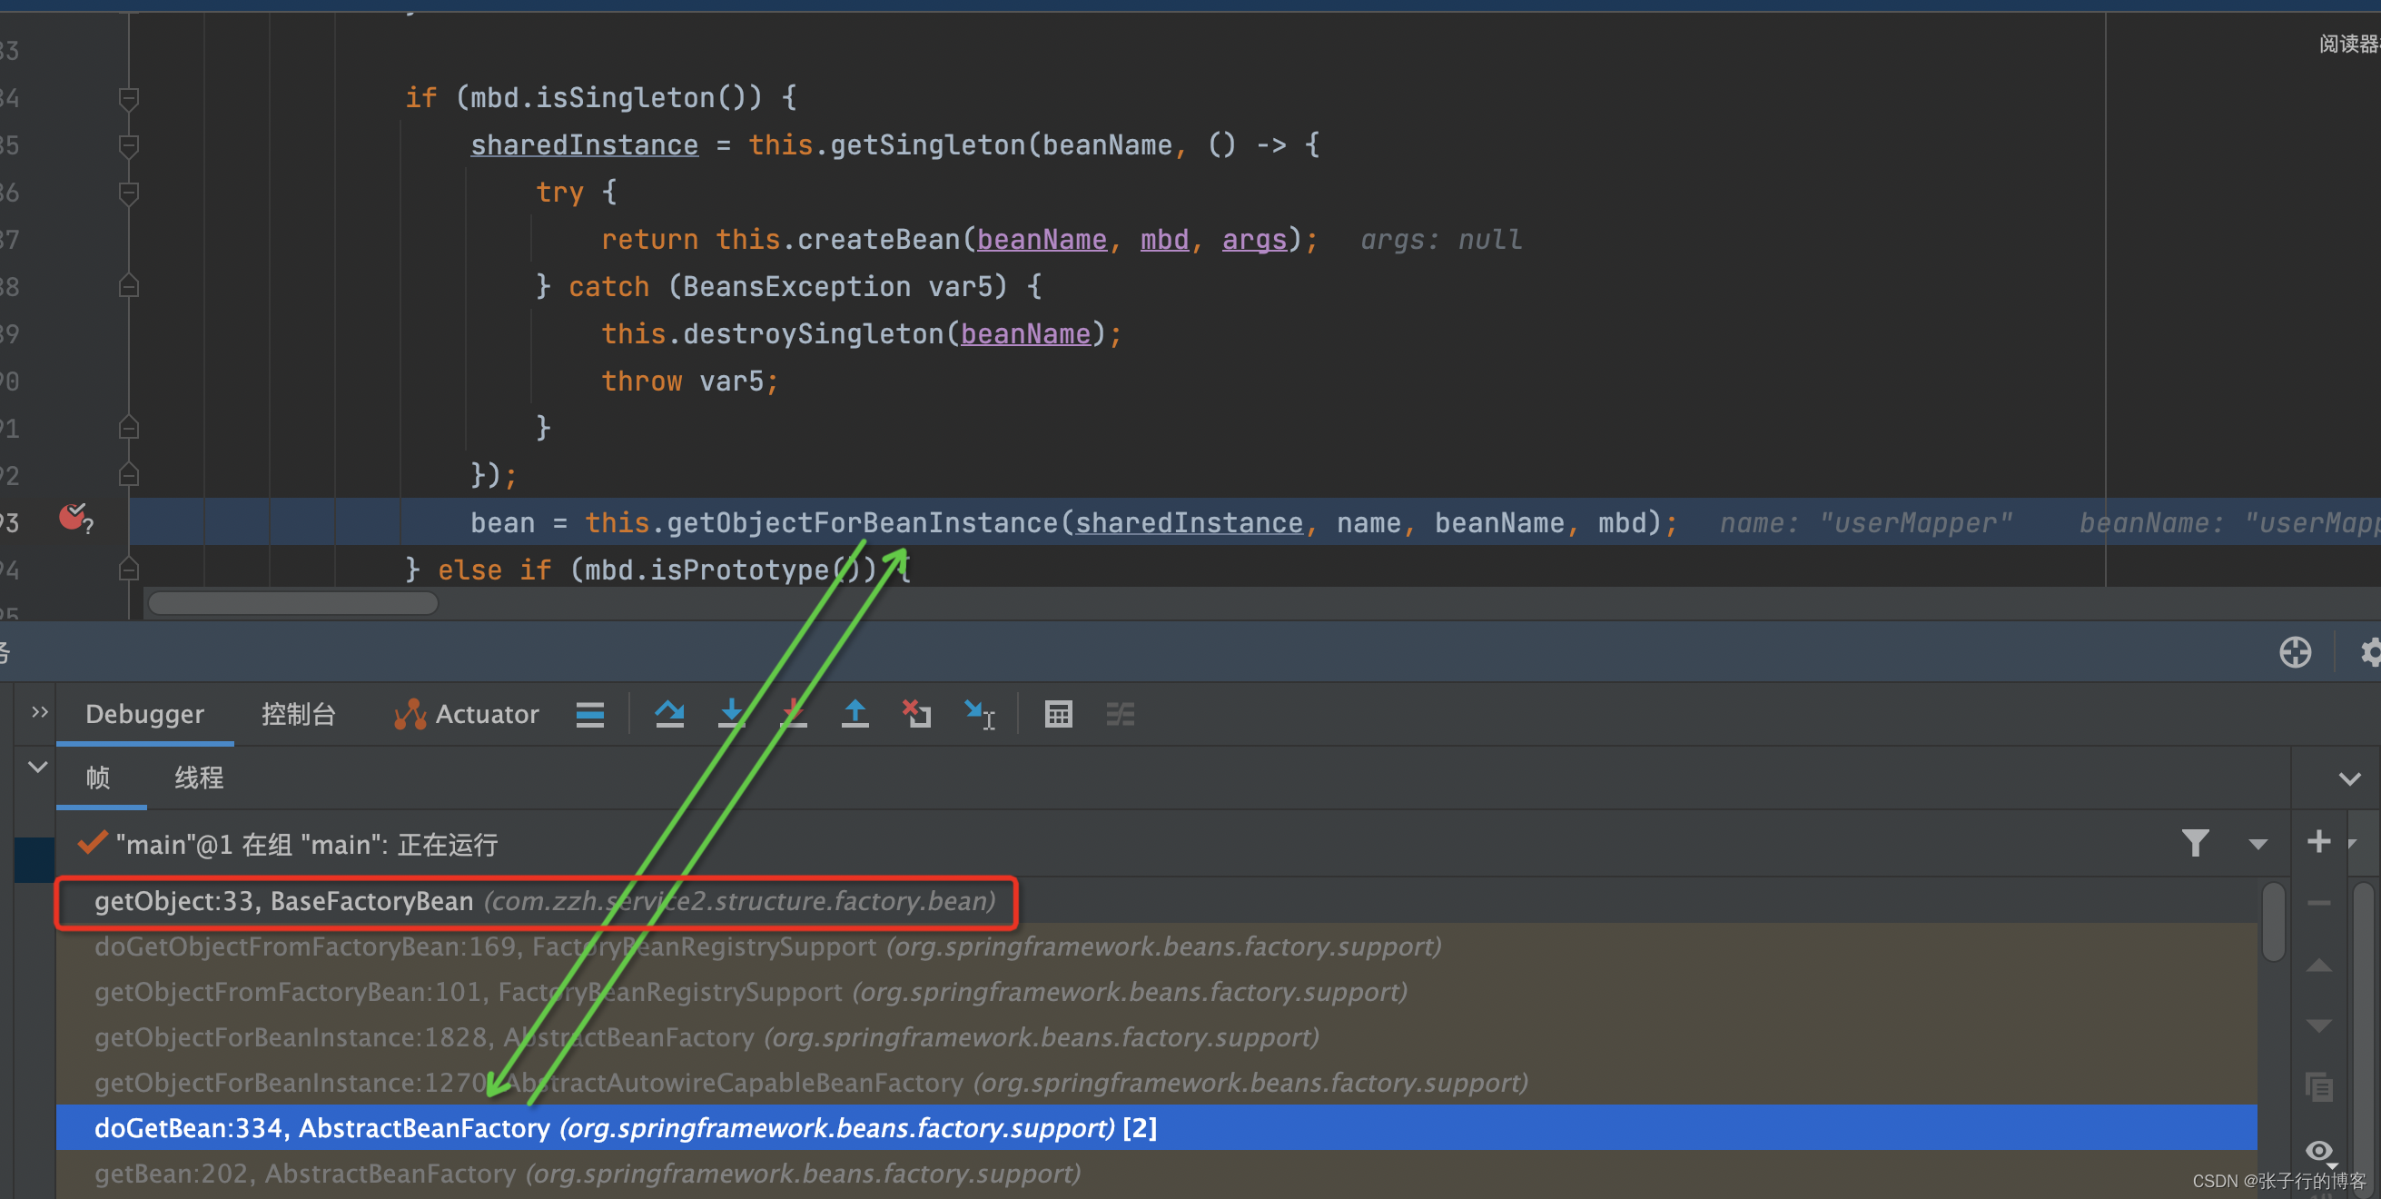
Task: Click the Step Into debug icon
Action: (x=731, y=714)
